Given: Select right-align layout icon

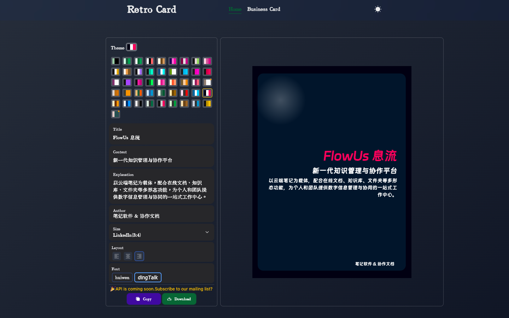Looking at the screenshot, I should tap(139, 256).
